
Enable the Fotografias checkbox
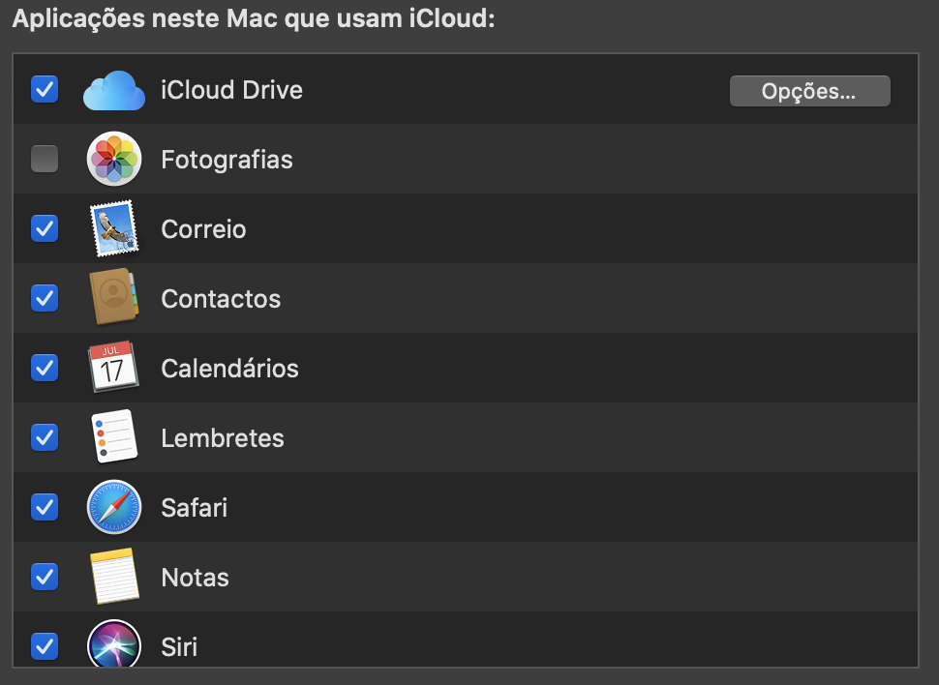tap(45, 159)
